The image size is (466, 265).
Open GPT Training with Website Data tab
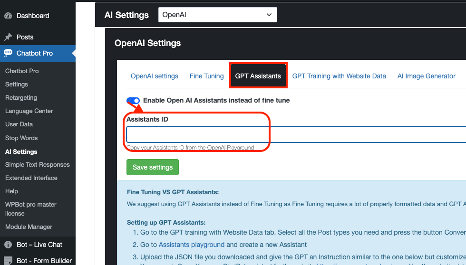point(339,76)
